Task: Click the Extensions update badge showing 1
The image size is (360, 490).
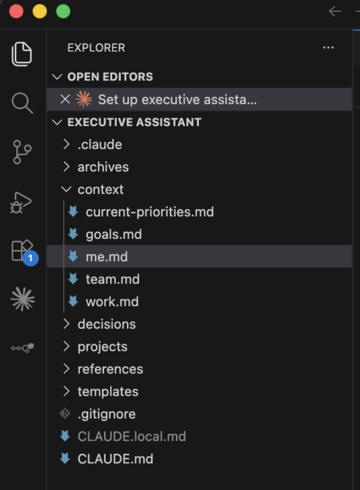Action: [x=31, y=258]
